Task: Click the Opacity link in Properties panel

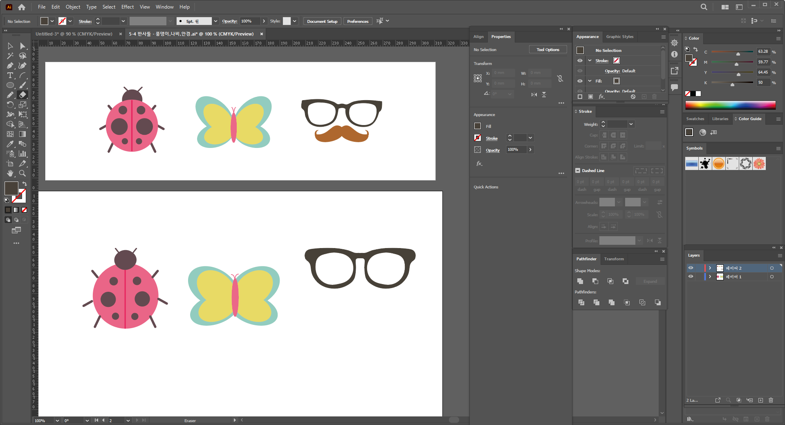Action: coord(493,150)
